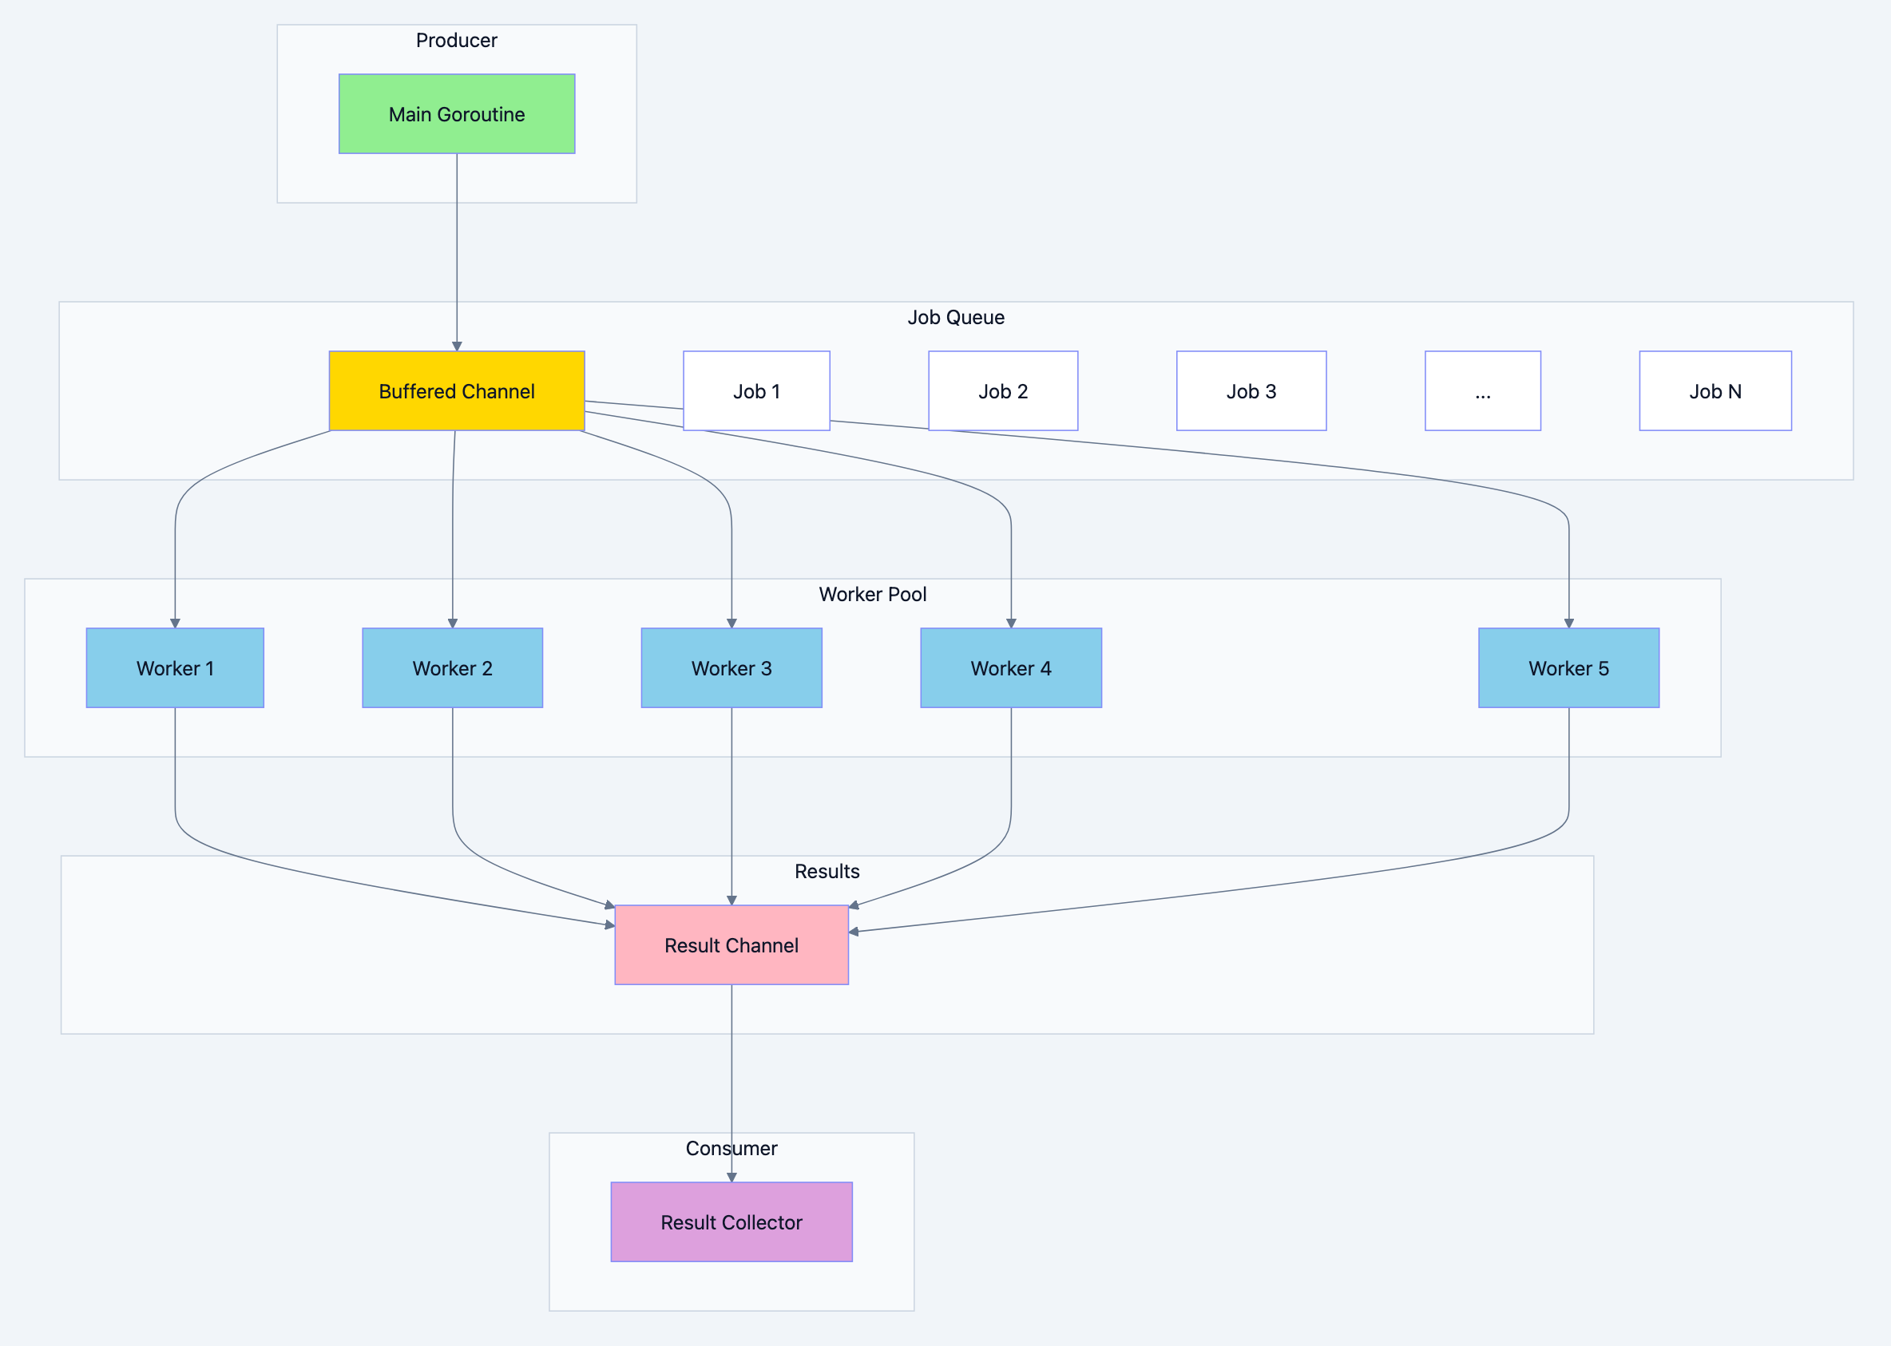Viewport: 1891px width, 1346px height.
Task: Select the Producer group container
Action: click(457, 40)
